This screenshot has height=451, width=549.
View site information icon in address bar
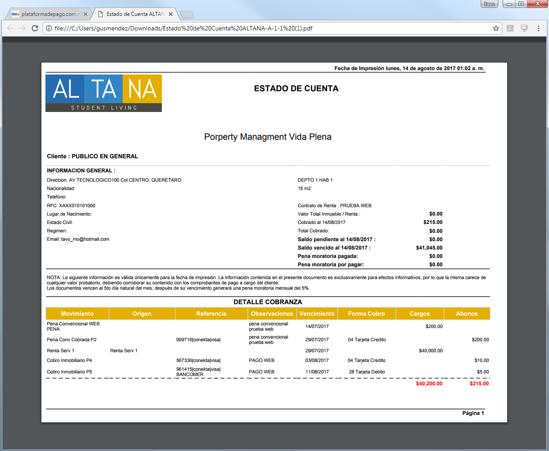pos(49,28)
